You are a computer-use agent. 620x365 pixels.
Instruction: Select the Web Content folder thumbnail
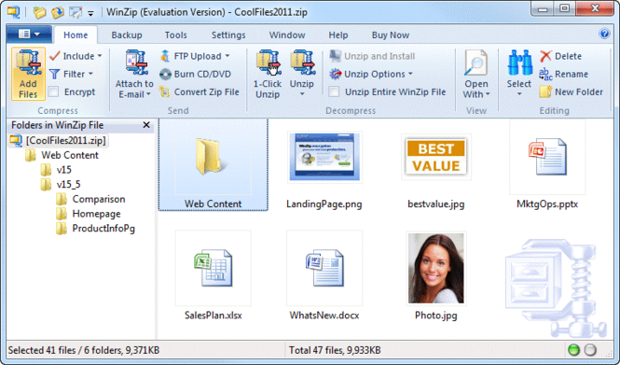(x=214, y=165)
